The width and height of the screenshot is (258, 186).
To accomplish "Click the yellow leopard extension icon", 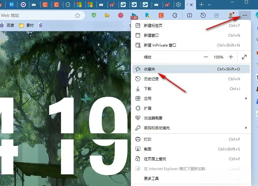I will point(107,15).
